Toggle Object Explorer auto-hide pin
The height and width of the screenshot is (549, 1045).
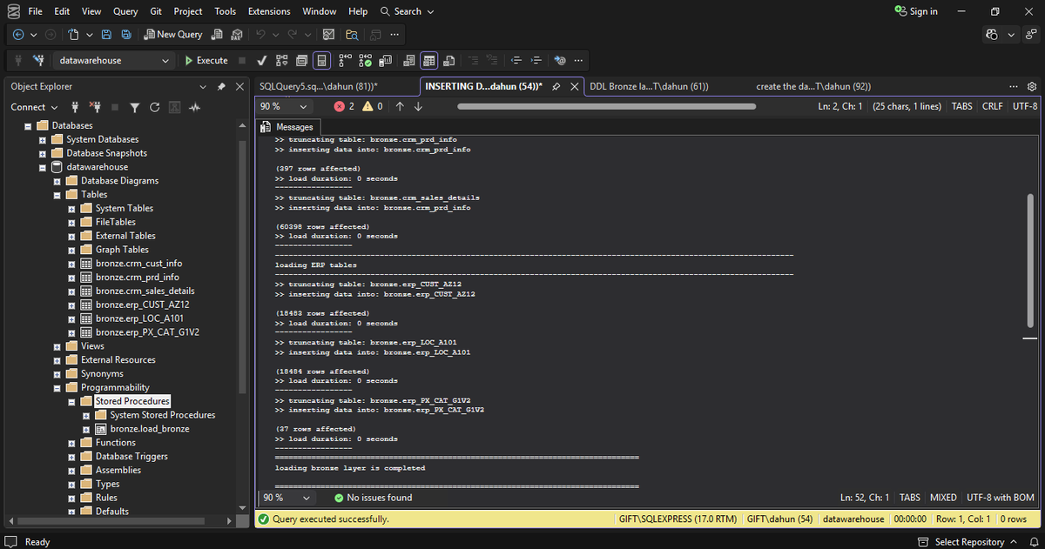coord(221,86)
